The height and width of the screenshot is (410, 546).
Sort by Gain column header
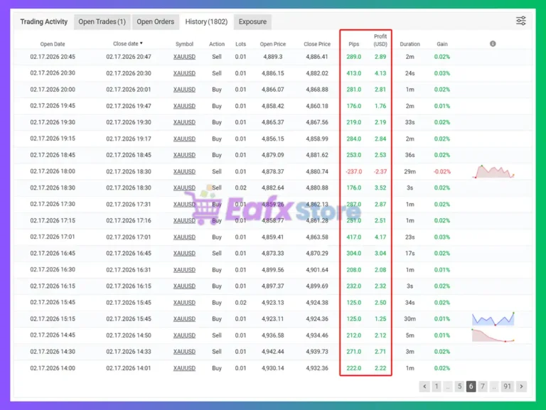coord(442,44)
